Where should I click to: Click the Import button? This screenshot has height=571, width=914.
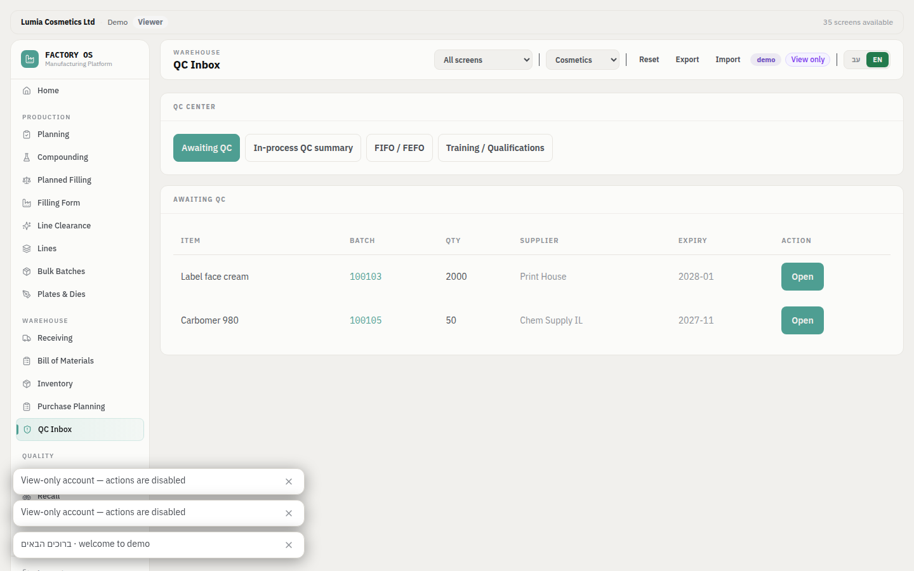pos(727,60)
